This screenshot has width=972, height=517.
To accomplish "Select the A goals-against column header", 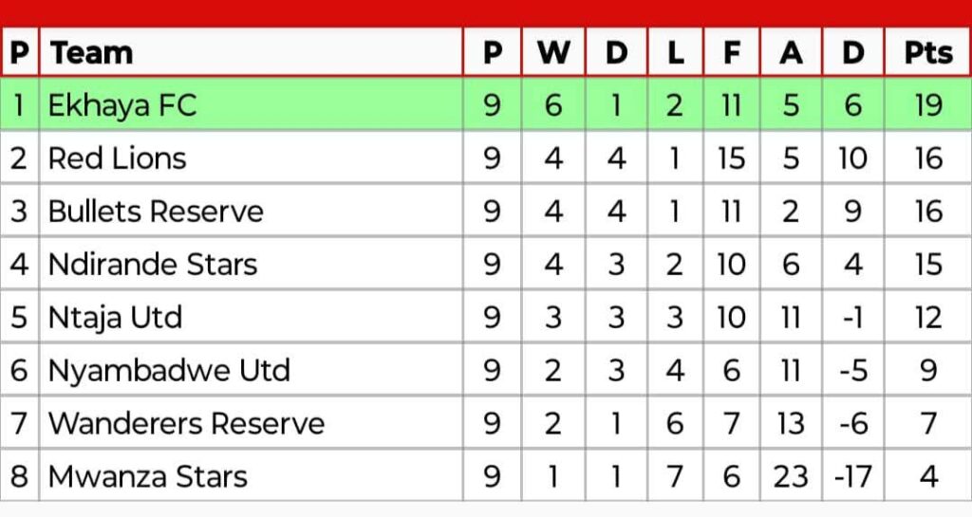I will pyautogui.click(x=791, y=52).
